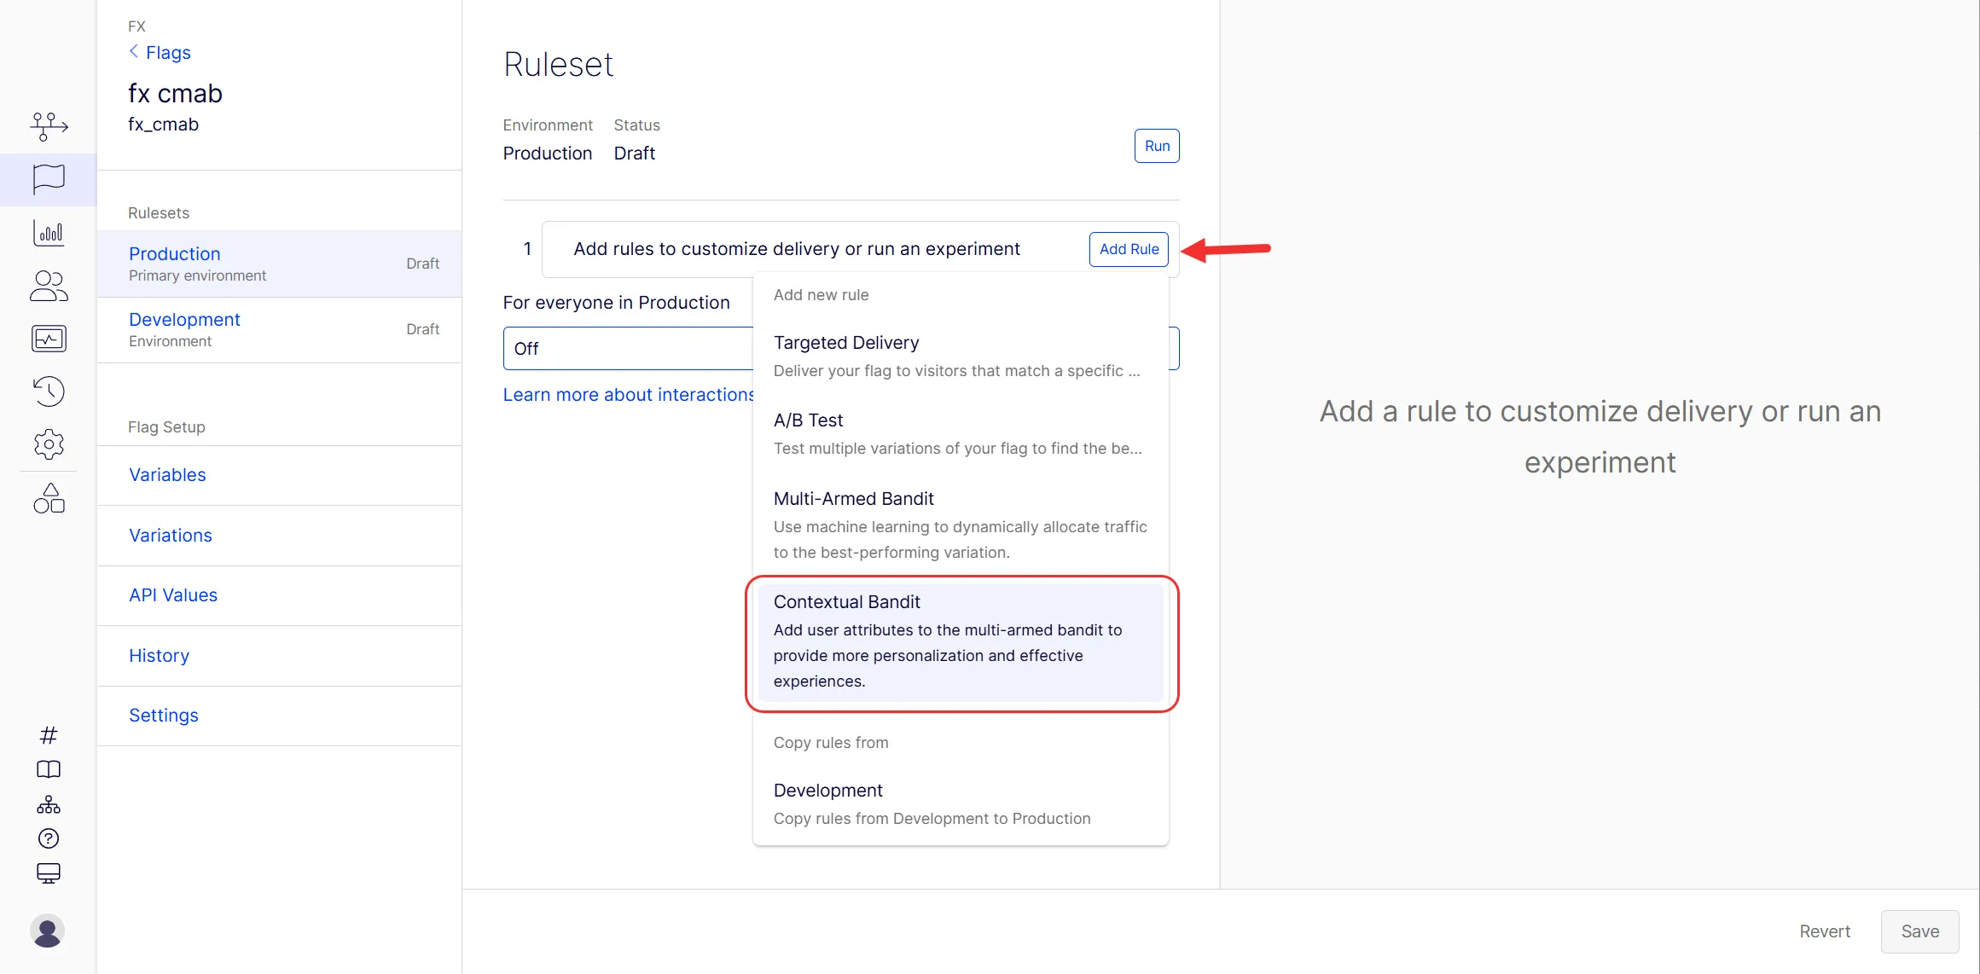Click the Events monitor icon in sidebar
Viewport: 1980px width, 974px height.
tap(49, 339)
